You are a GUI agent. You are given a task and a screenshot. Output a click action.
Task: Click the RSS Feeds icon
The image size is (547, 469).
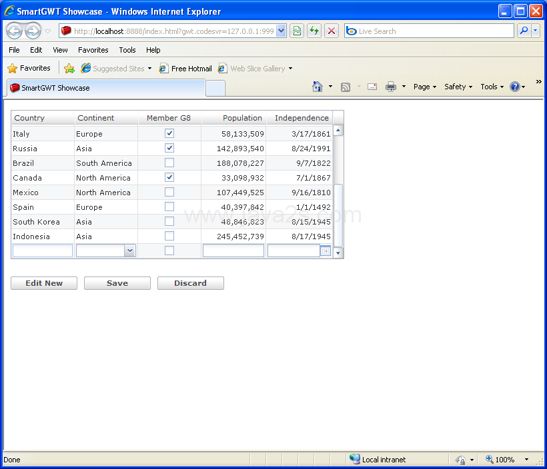coord(346,87)
